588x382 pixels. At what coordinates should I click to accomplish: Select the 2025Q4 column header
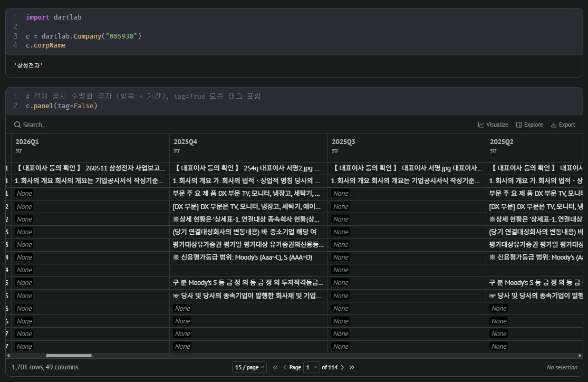click(185, 142)
